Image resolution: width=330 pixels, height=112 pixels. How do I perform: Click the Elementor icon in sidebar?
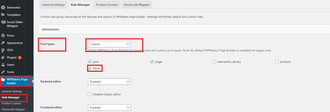[x=3, y=7]
